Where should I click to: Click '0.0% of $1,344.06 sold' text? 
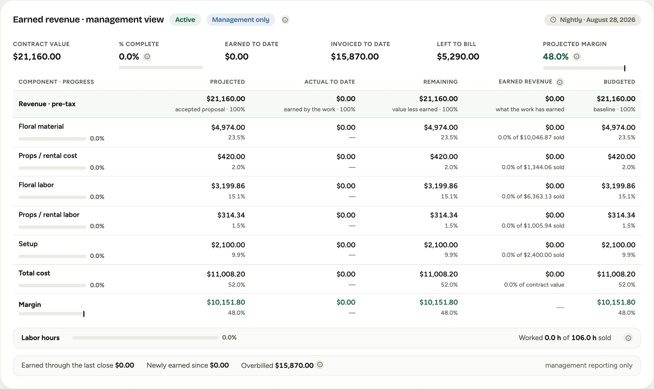pos(533,167)
